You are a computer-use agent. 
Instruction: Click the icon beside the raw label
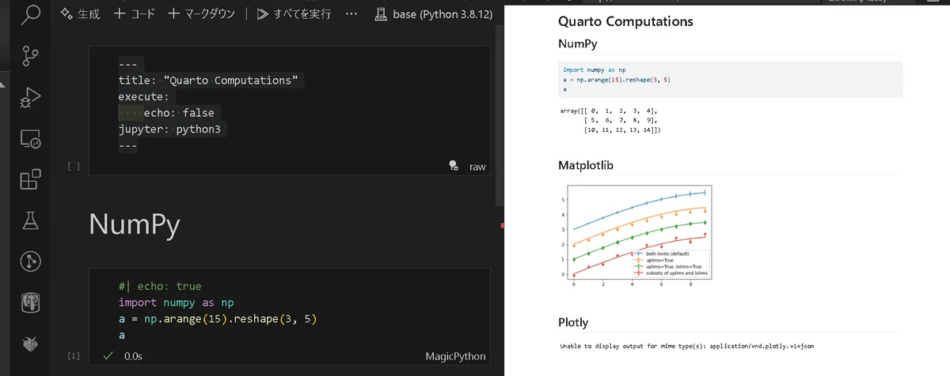454,166
